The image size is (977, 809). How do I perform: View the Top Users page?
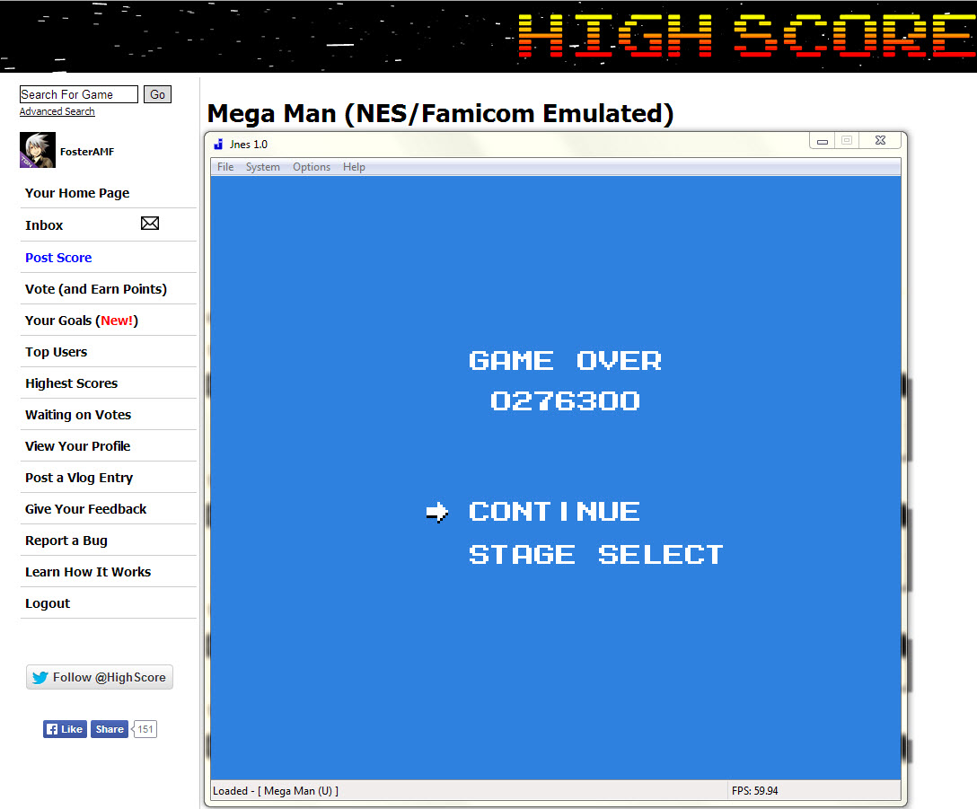click(x=56, y=352)
